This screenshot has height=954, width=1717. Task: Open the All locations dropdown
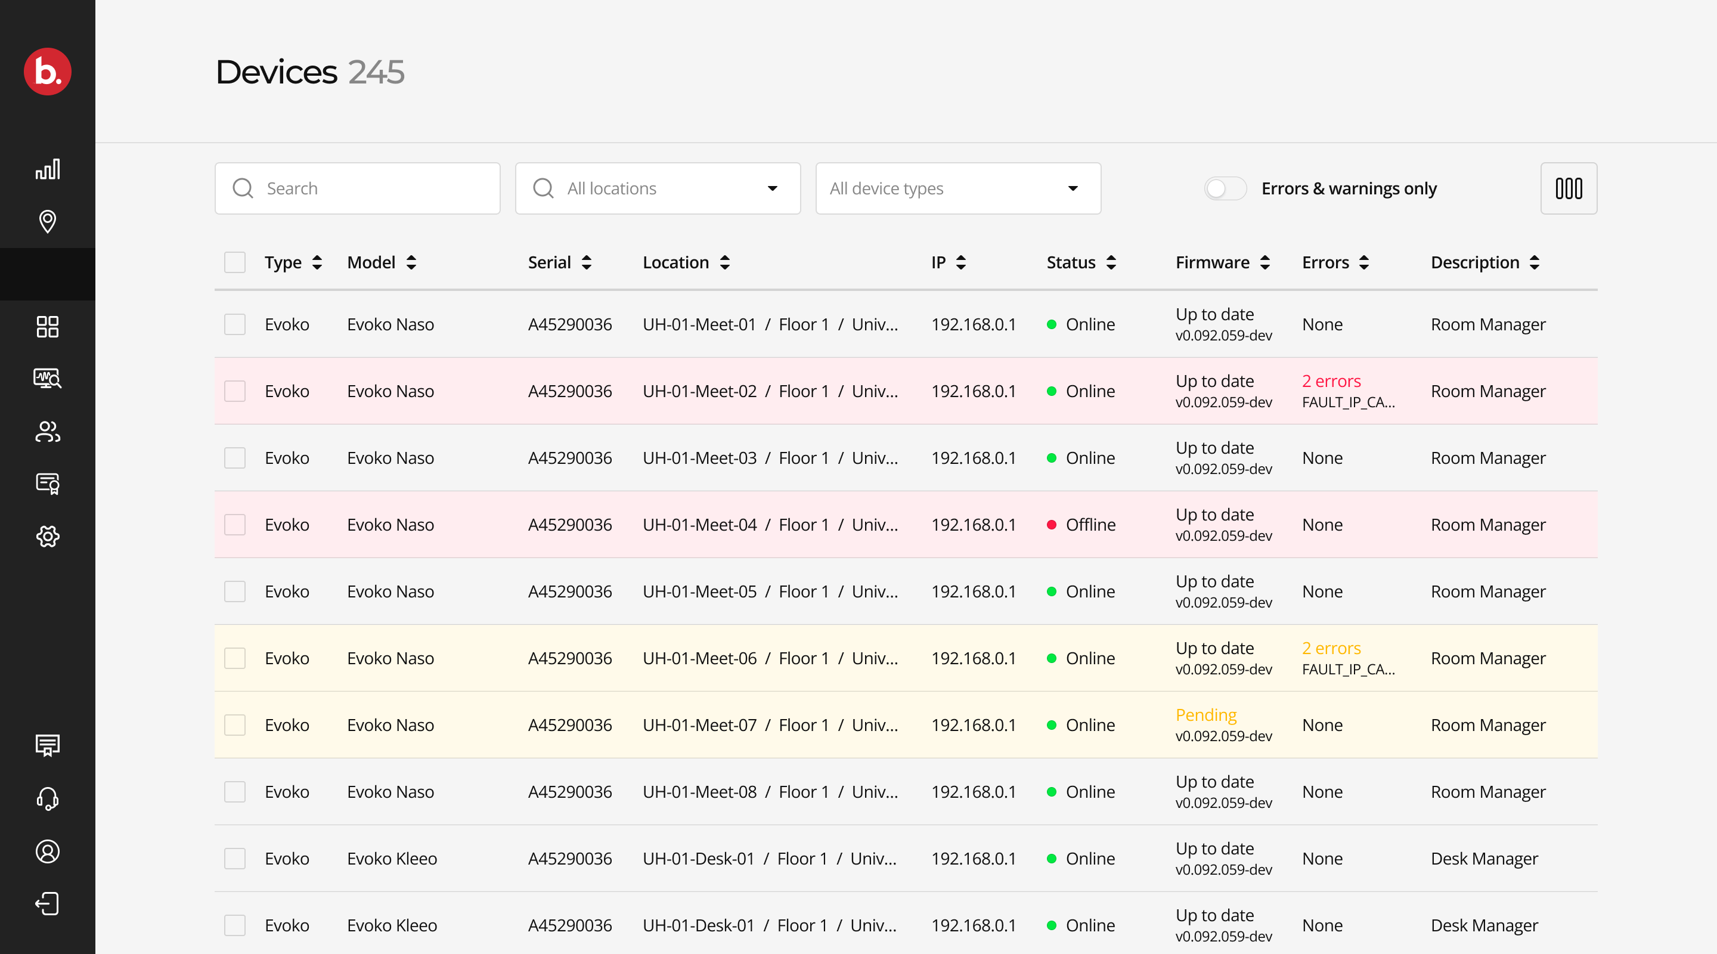tap(658, 188)
